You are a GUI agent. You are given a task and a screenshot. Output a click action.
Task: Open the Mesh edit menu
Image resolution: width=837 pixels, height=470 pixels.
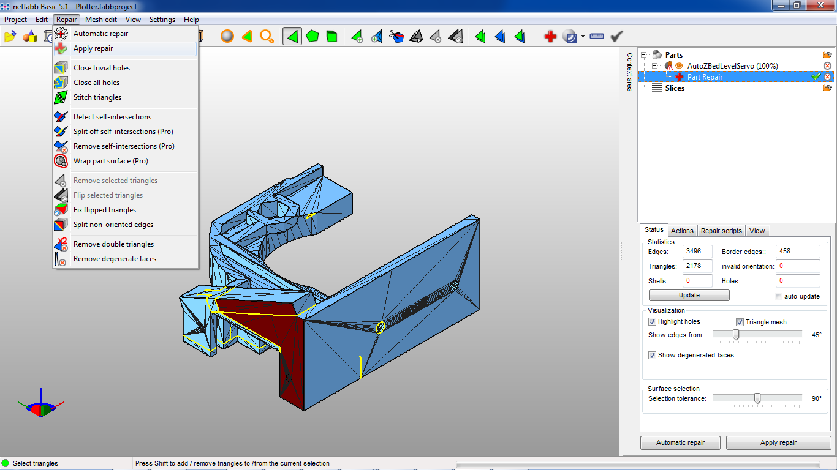101,20
